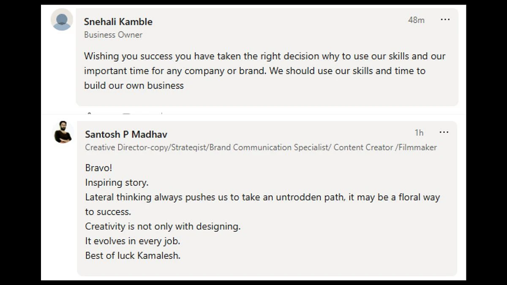Open three-dot menu on Santosh P Madhav's comment
Screen dimensions: 507x285
pos(444,133)
